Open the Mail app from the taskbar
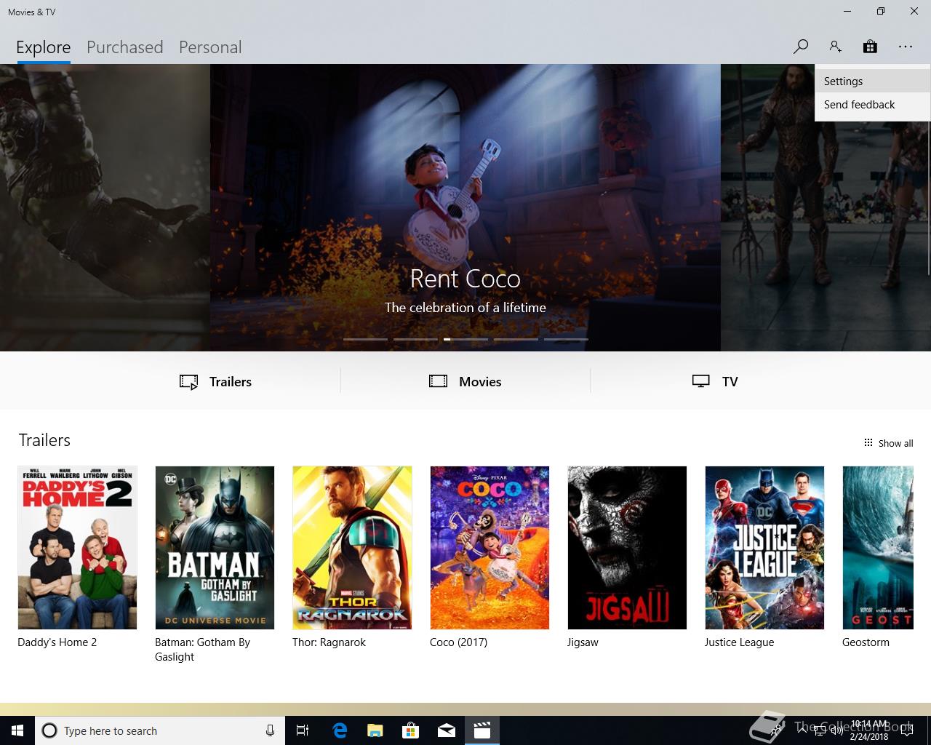 click(447, 730)
